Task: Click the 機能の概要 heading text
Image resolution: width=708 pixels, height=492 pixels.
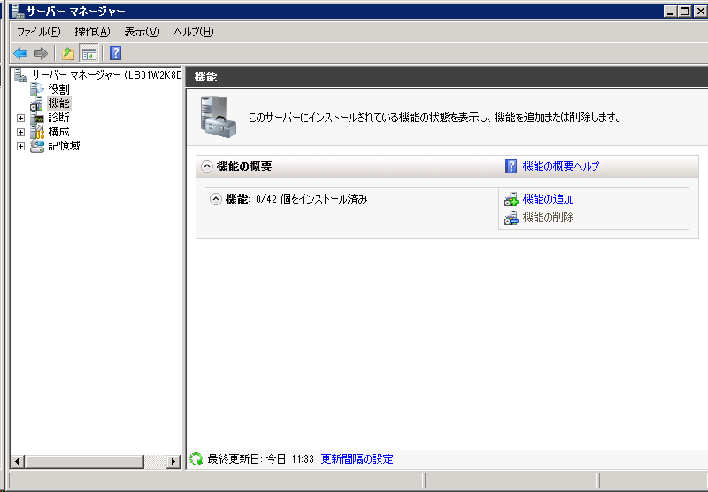Action: click(x=244, y=166)
